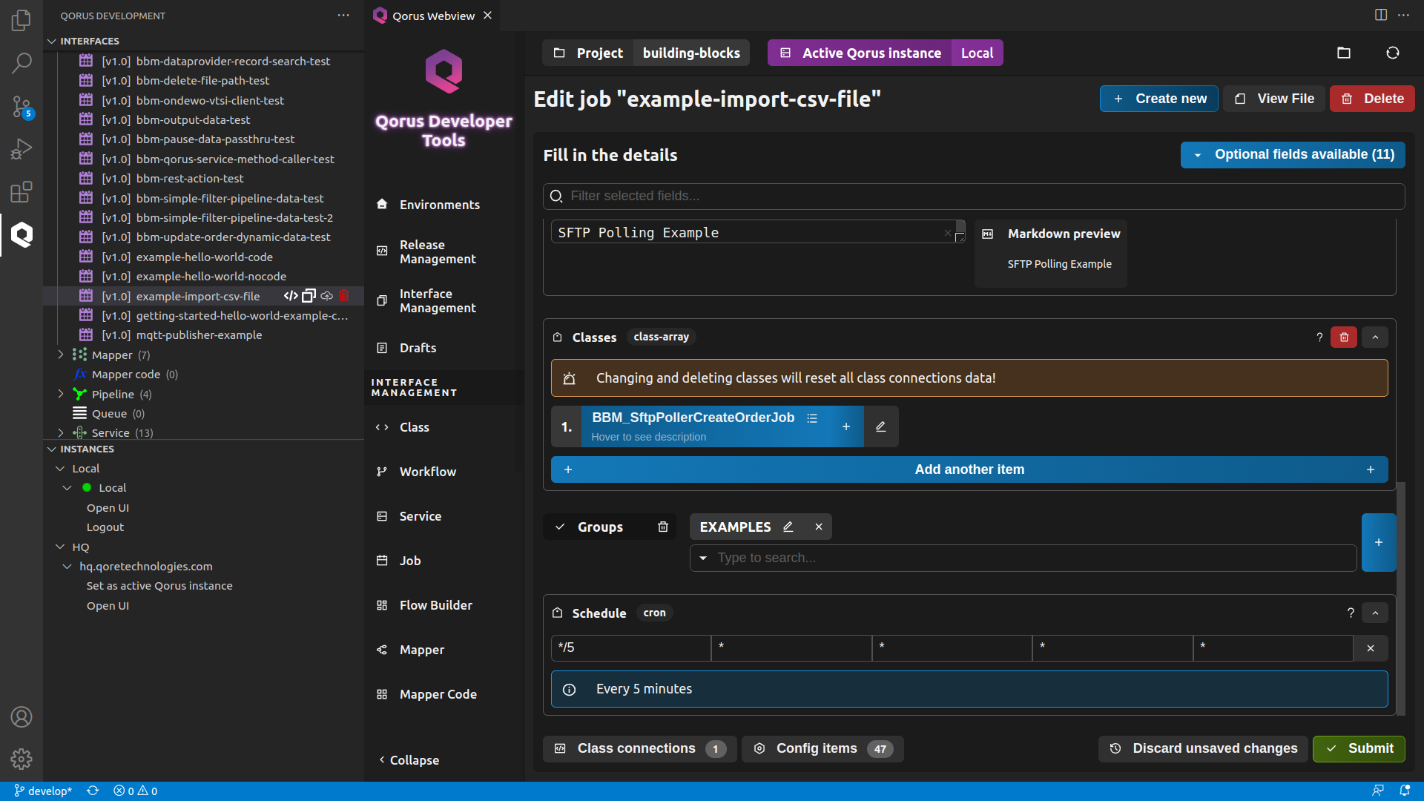This screenshot has width=1424, height=801.
Task: Open the Extensions view
Action: coord(22,192)
